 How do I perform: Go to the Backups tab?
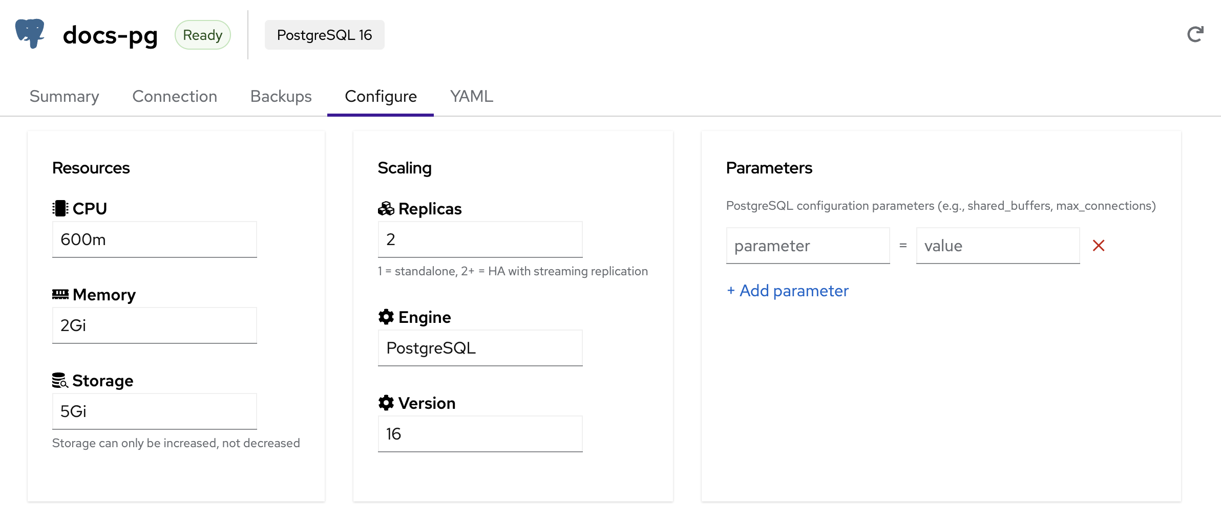click(281, 96)
